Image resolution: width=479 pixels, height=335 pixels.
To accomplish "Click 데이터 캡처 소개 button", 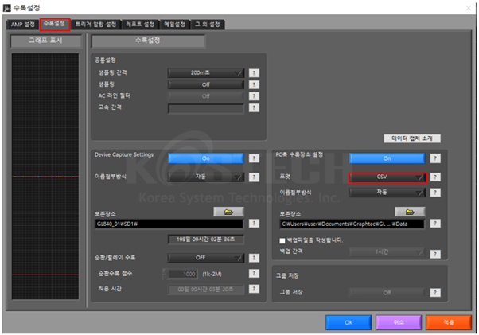I will click(x=412, y=138).
